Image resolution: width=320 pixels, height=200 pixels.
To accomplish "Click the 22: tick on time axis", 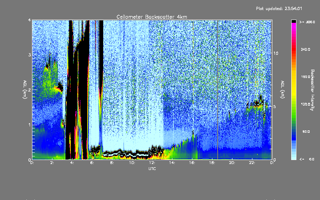I will click(252, 163).
